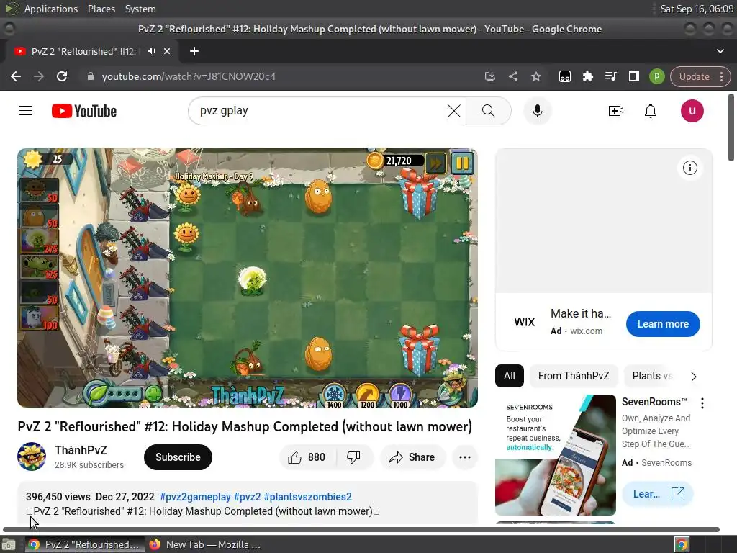Open a new Chrome tab
The height and width of the screenshot is (553, 737).
pos(194,51)
